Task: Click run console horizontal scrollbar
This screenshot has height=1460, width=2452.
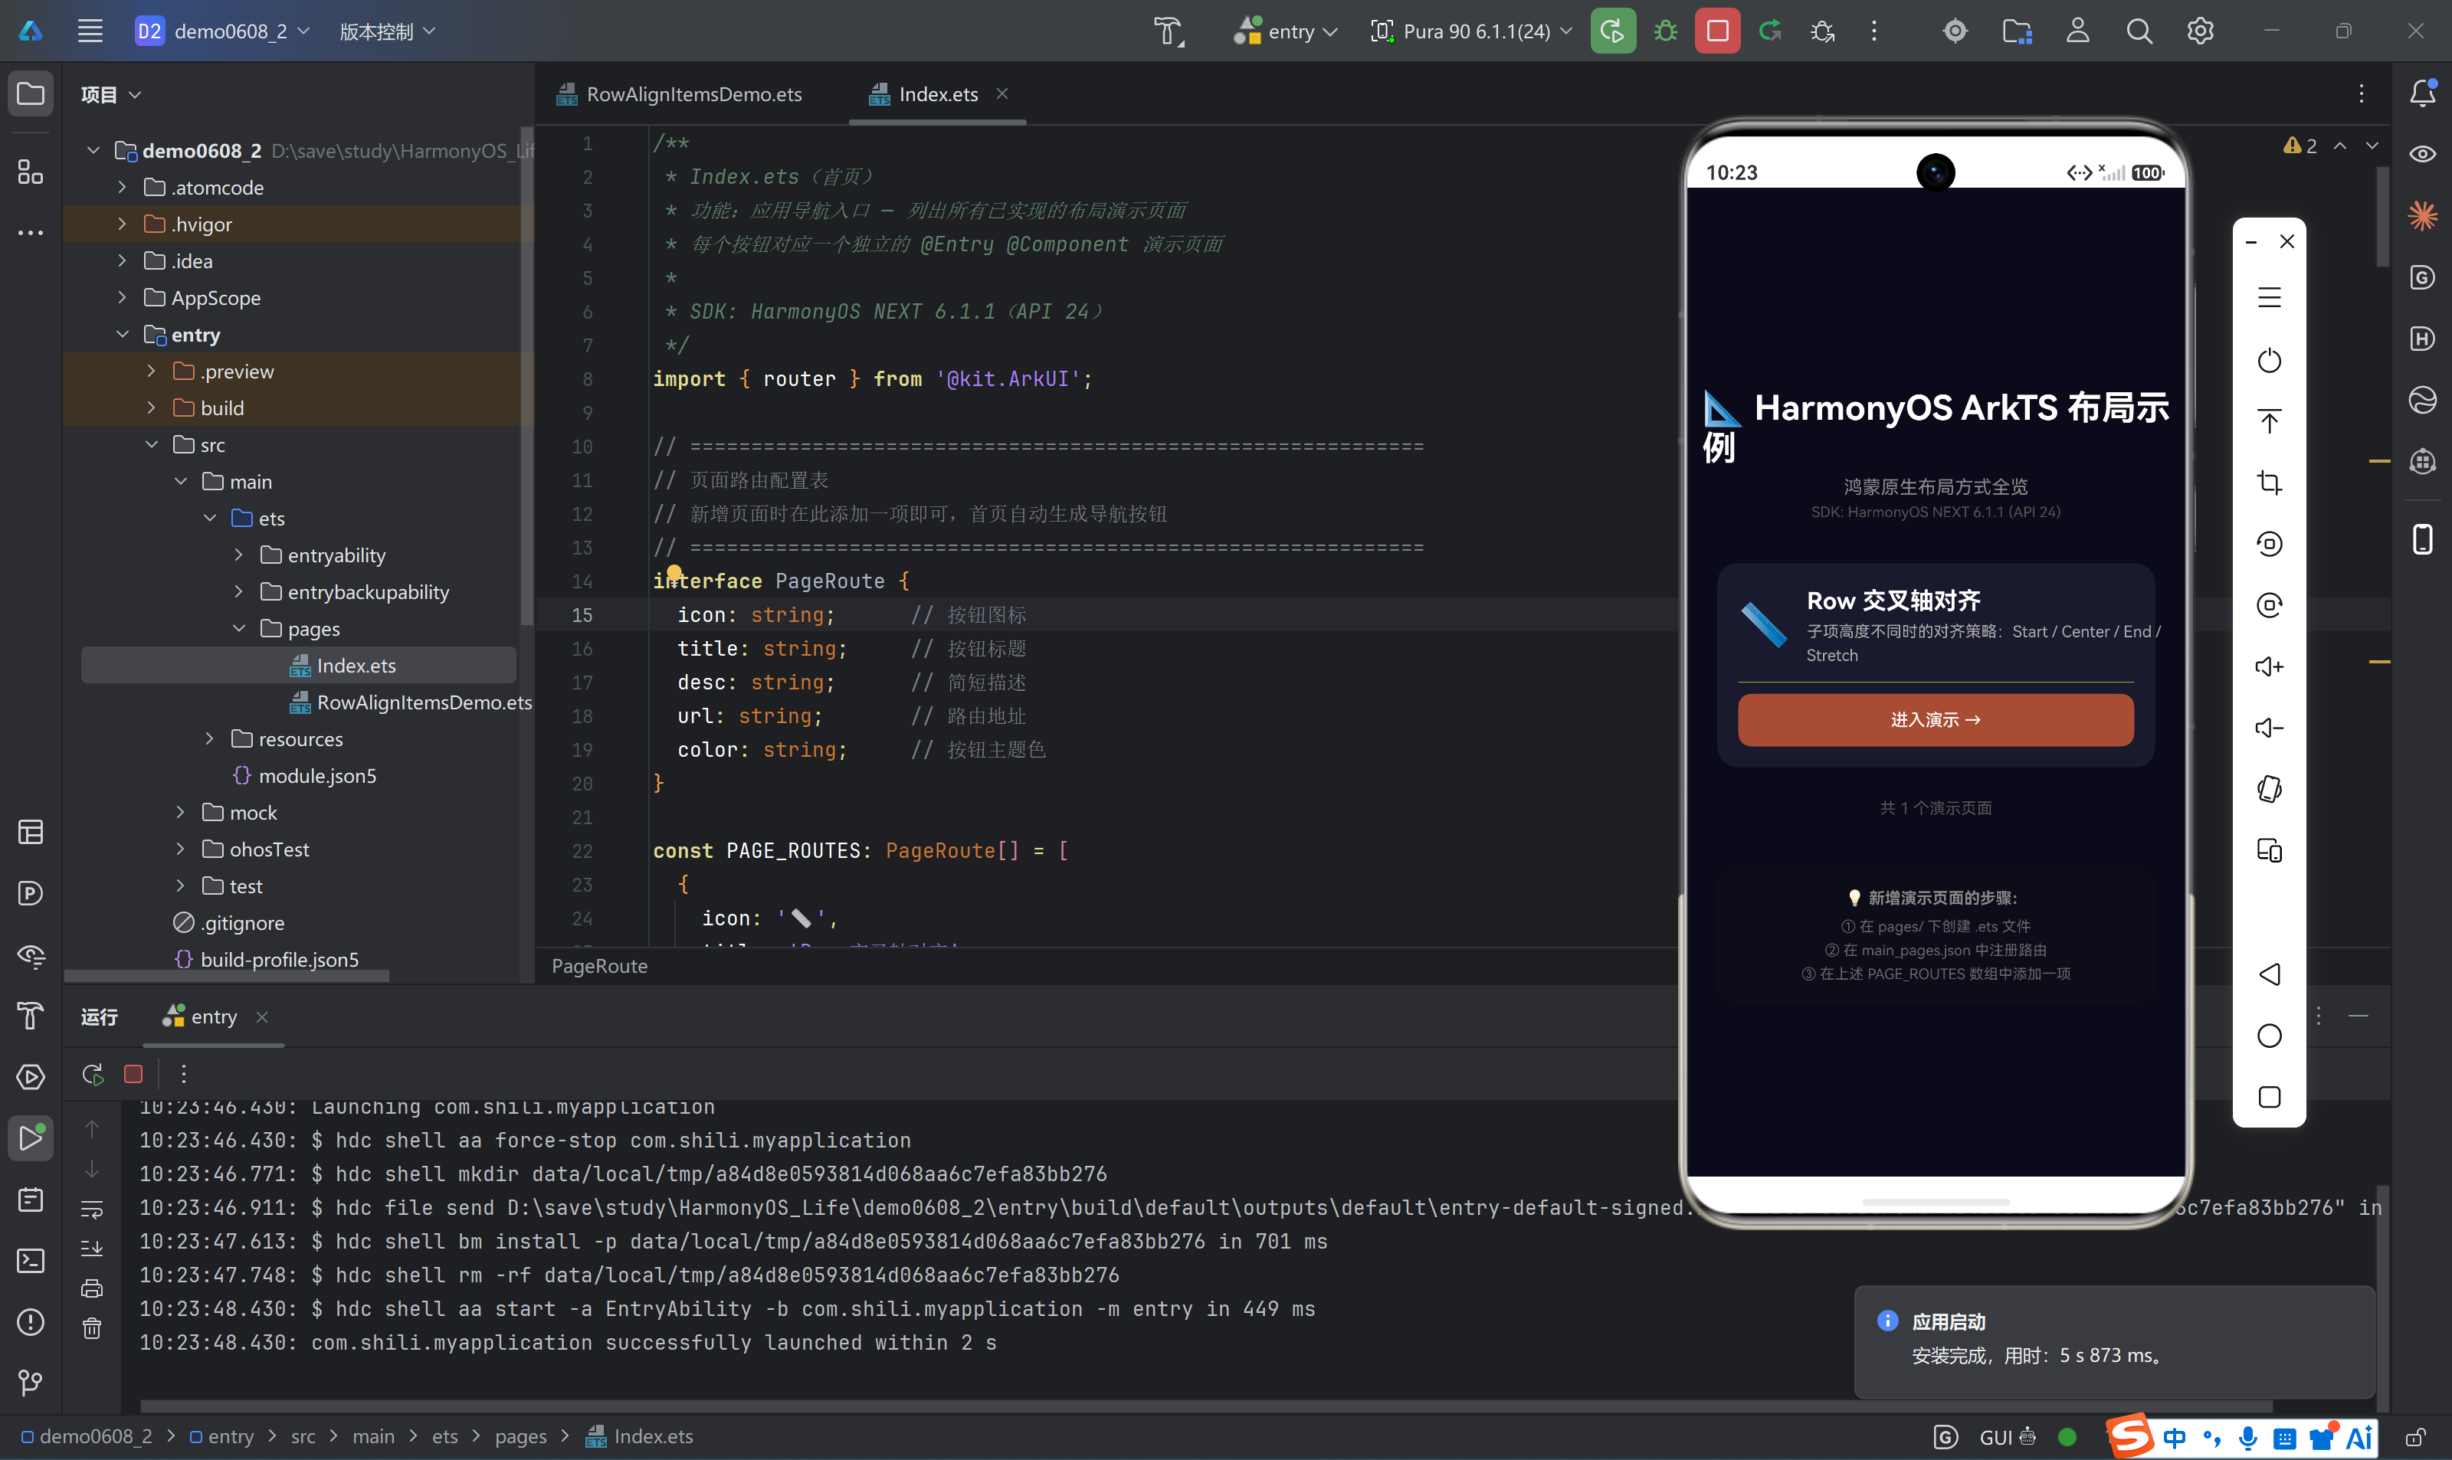Action: tap(1205, 1407)
